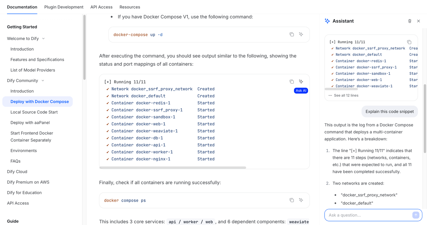Expand See all 12 lines in Assistant snippet
427x225 pixels.
tap(343, 95)
